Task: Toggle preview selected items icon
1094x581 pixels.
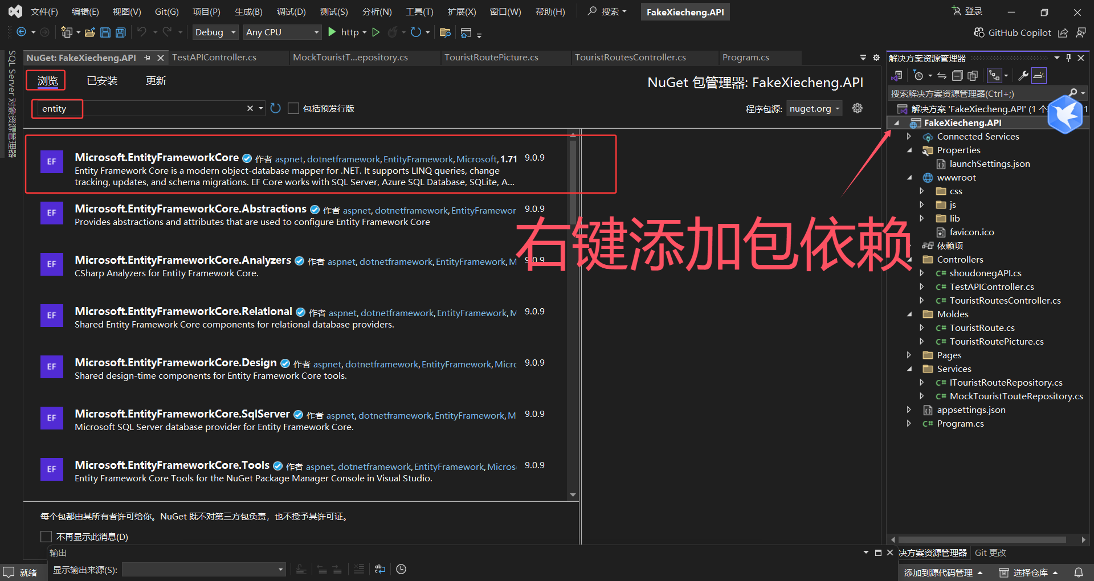Action: (x=1039, y=76)
